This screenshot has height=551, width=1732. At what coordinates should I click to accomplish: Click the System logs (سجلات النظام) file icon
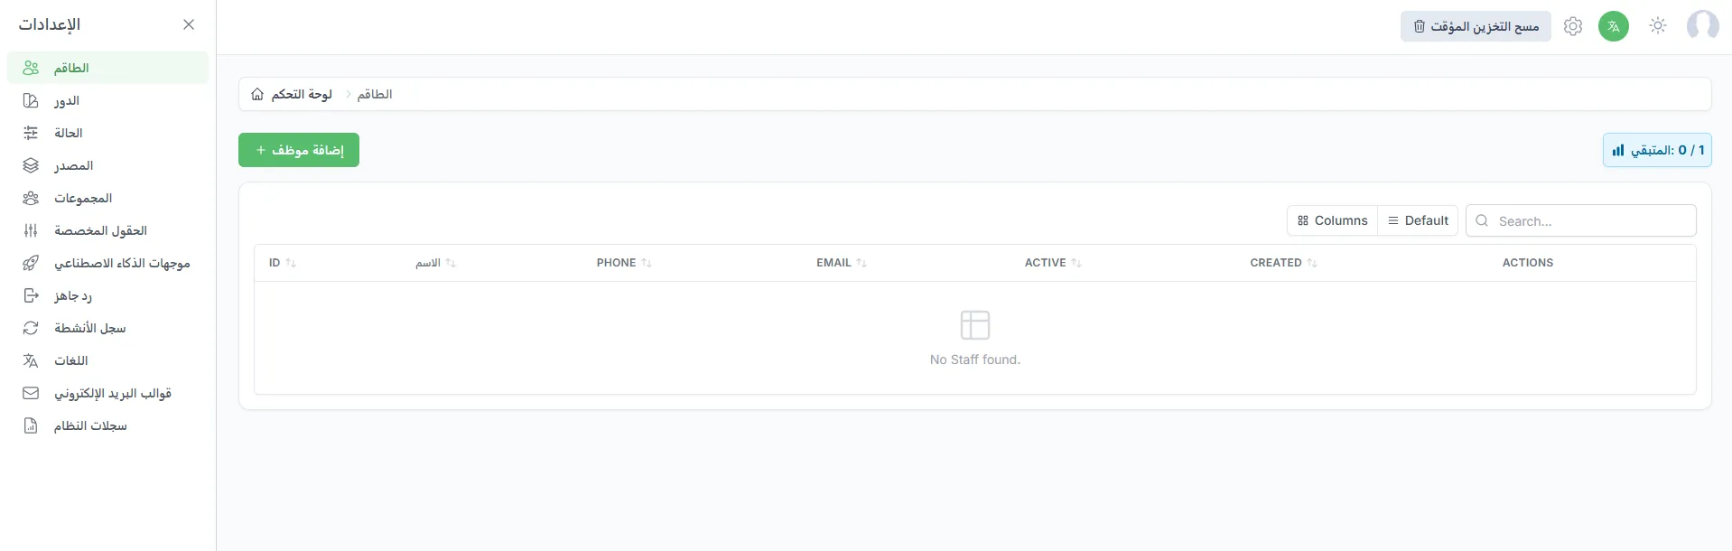31,425
